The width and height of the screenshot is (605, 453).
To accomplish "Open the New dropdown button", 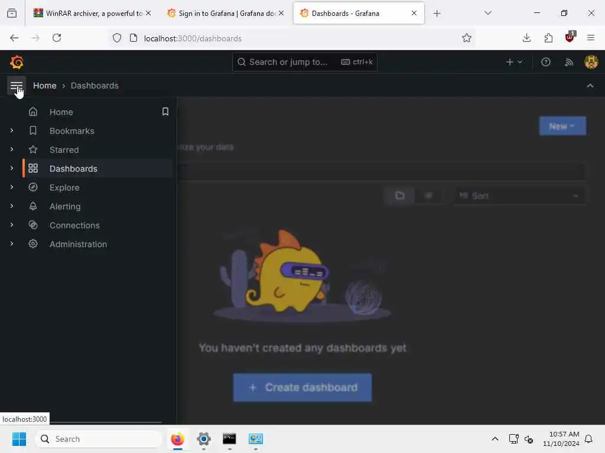I will click(x=562, y=126).
